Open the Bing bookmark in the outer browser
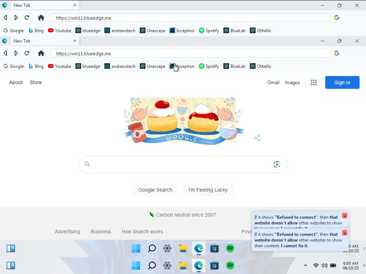 pos(36,31)
